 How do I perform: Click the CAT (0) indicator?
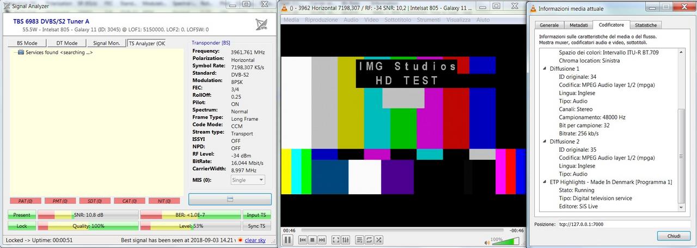coord(130,201)
